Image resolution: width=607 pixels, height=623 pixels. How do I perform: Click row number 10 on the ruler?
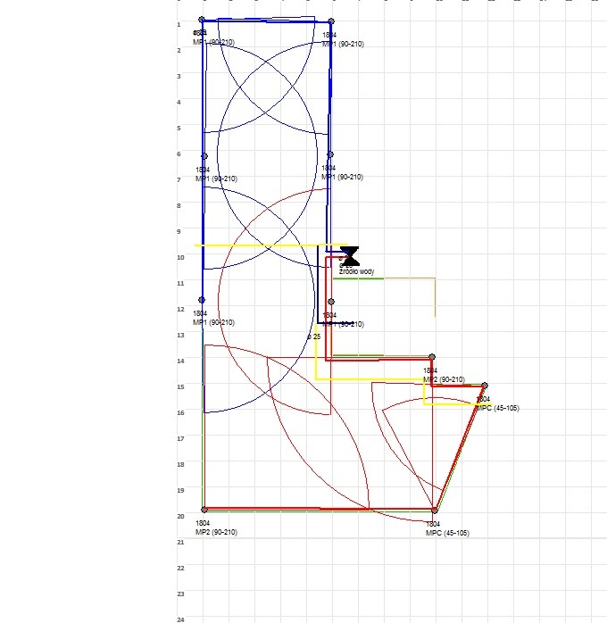180,257
